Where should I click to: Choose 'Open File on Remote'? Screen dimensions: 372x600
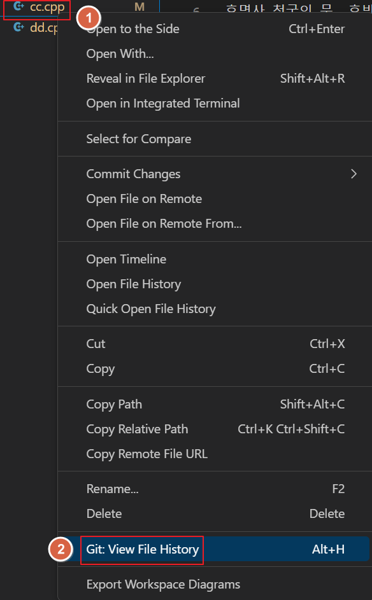(143, 199)
